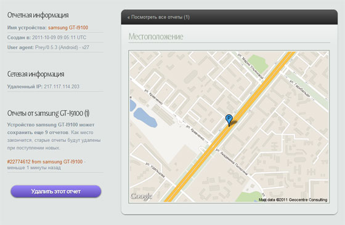
Task: Click the ул. Гарибальди street label
Action: (299, 89)
